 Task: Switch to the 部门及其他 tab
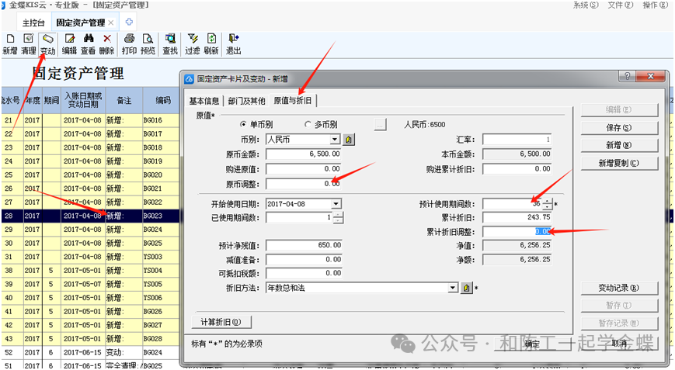point(246,101)
